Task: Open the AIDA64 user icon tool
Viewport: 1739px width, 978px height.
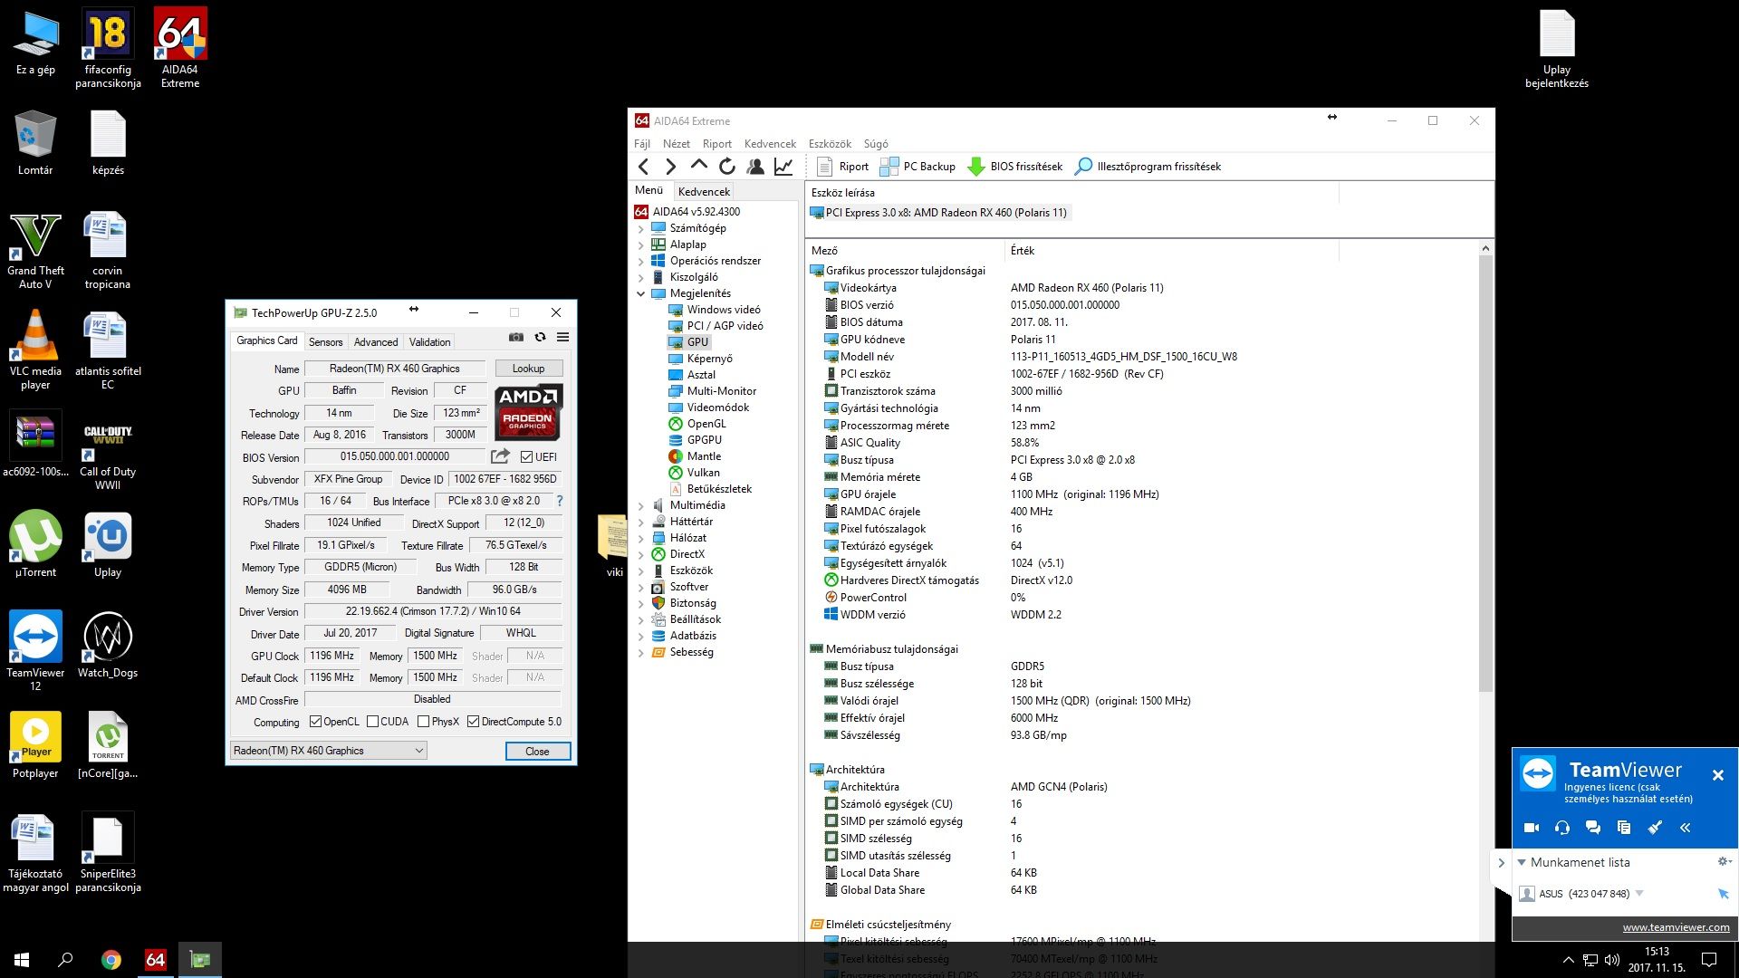Action: point(755,167)
